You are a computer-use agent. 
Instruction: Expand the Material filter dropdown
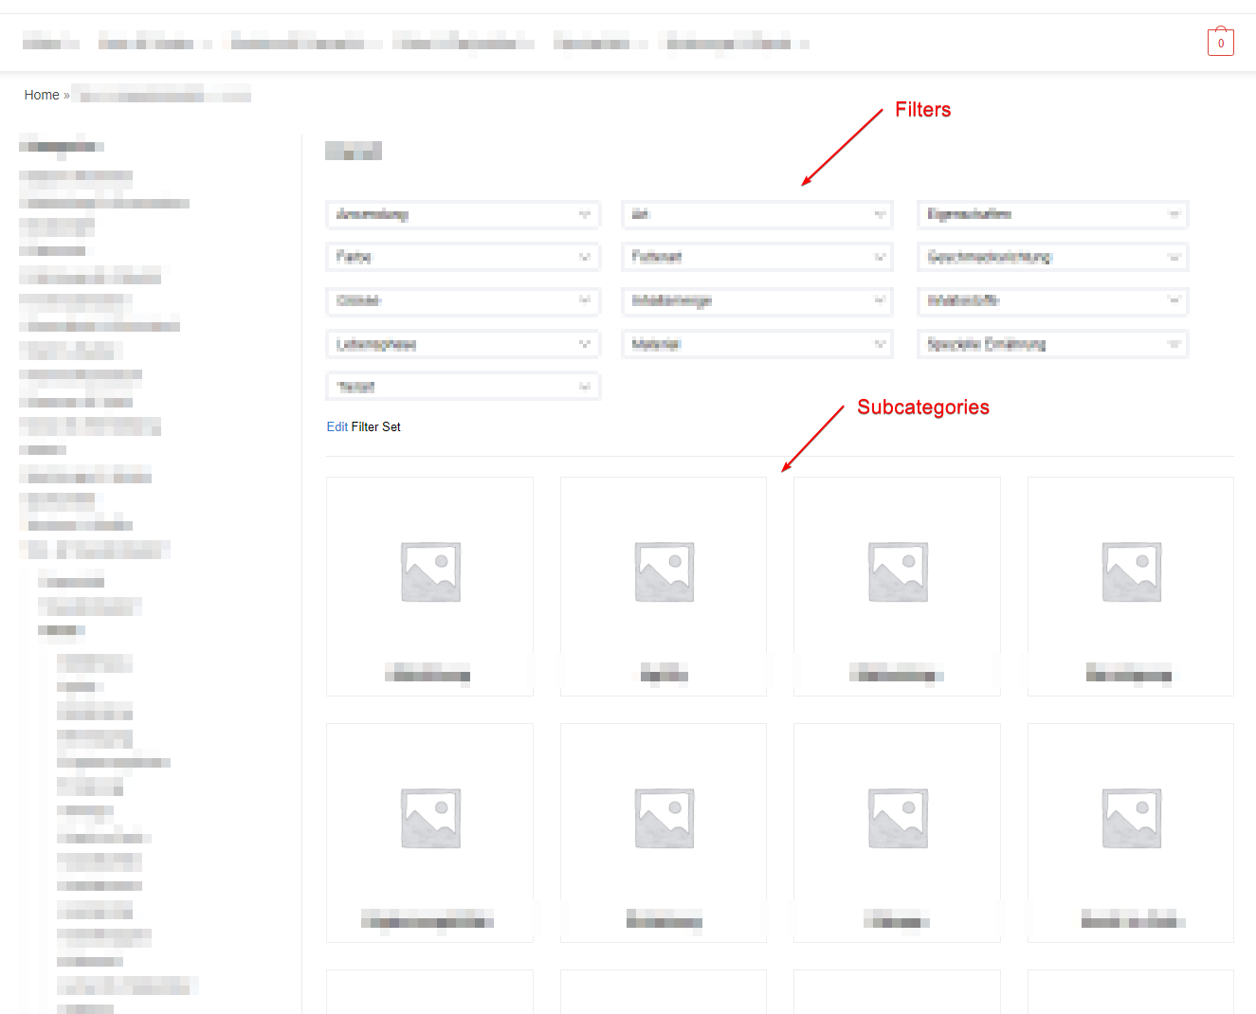(x=757, y=345)
